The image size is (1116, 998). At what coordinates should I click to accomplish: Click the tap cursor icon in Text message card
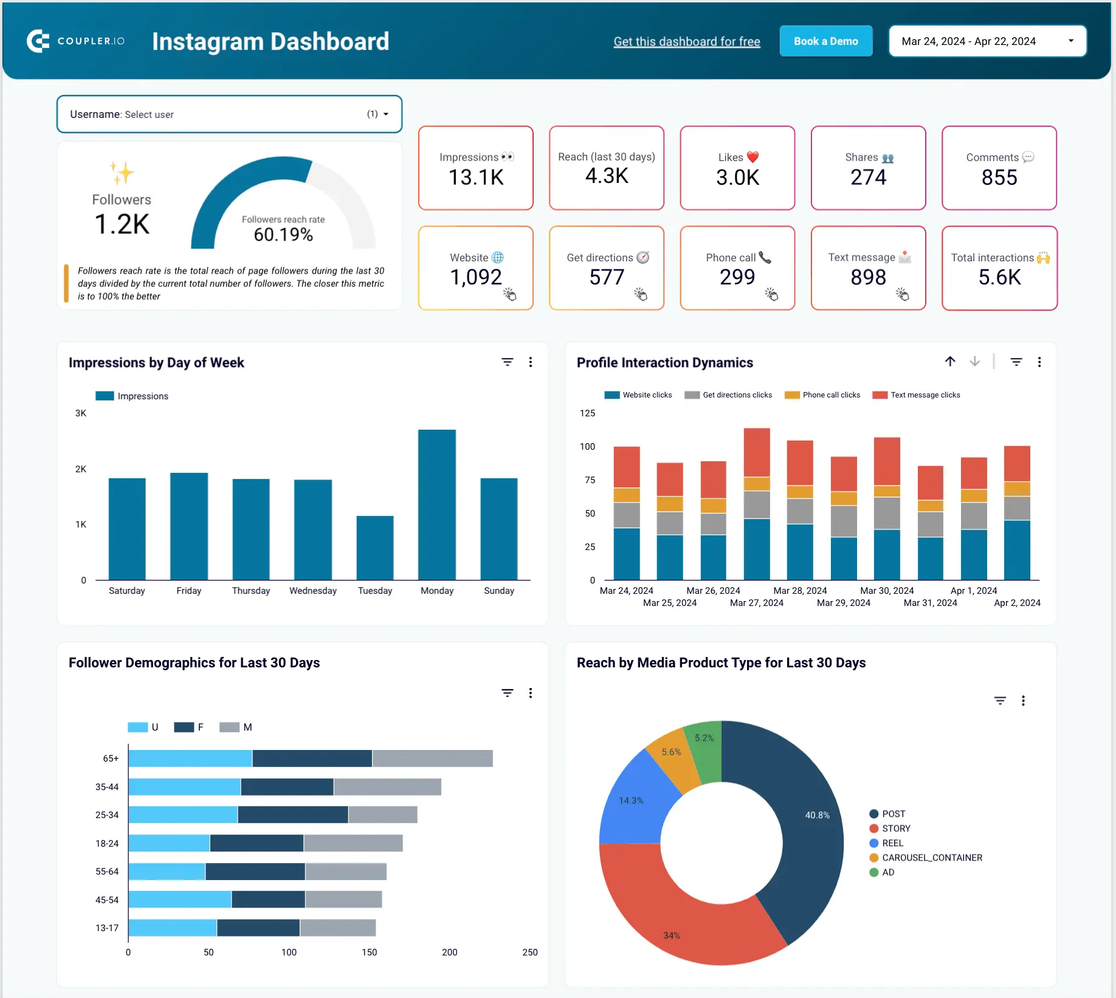coord(902,295)
